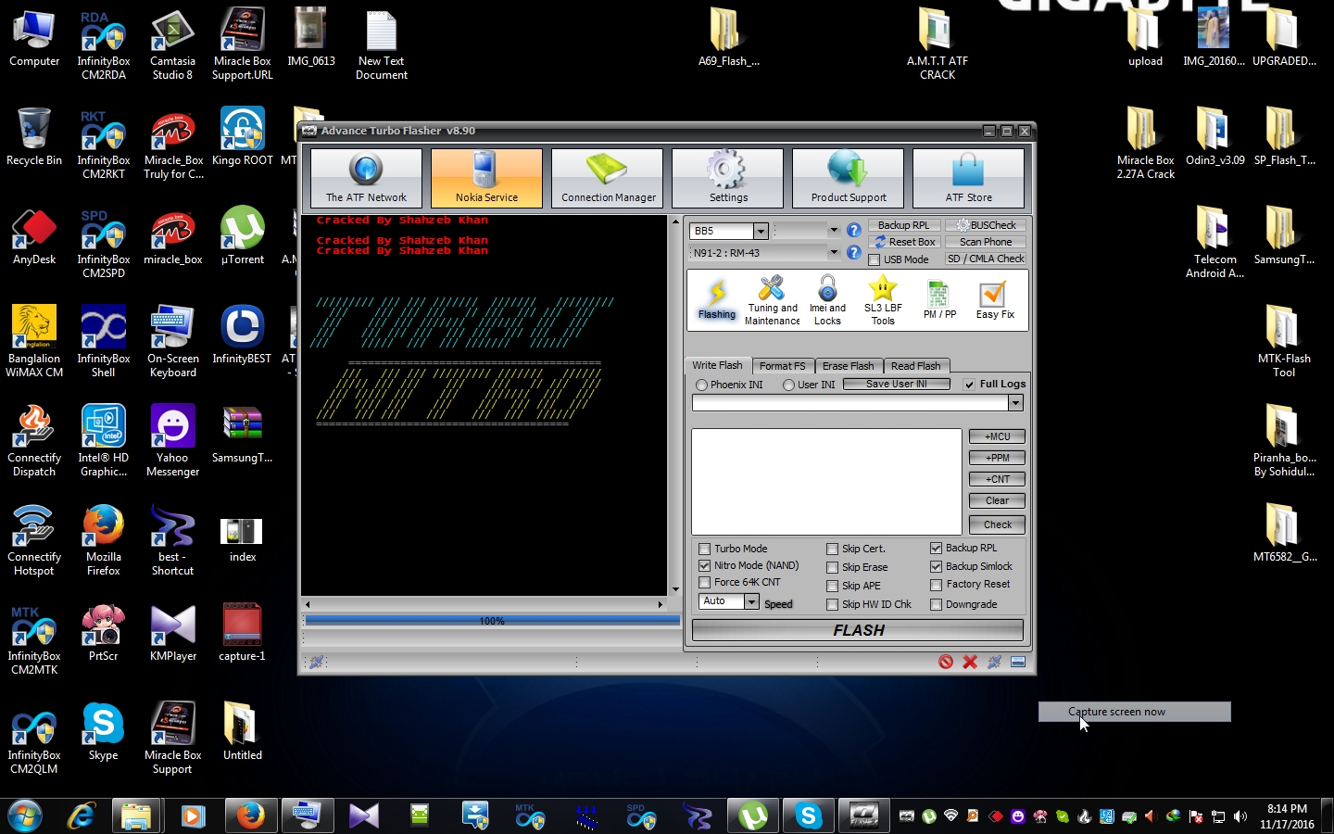Open the µTorrent desktop shortcut
This screenshot has width=1334, height=834.
tap(242, 234)
